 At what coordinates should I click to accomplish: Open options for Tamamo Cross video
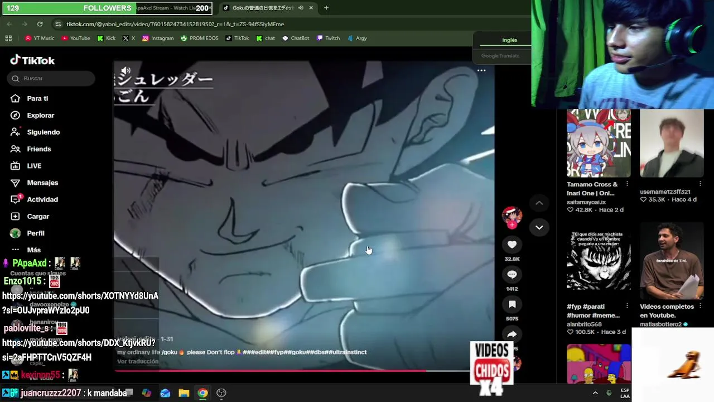click(x=627, y=184)
